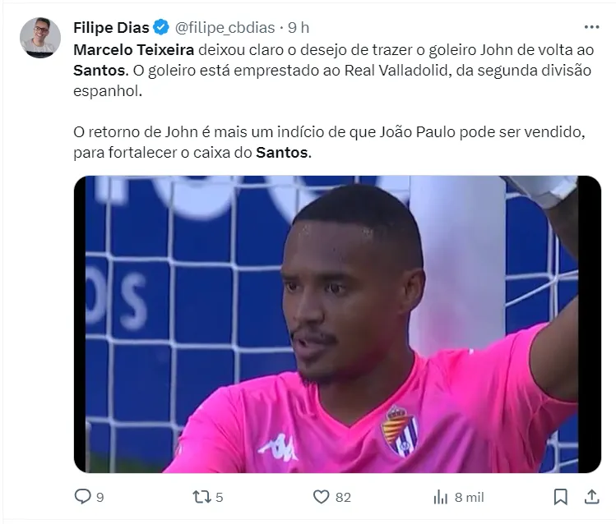Click the bold Marcelo Teixeira text

pos(133,50)
